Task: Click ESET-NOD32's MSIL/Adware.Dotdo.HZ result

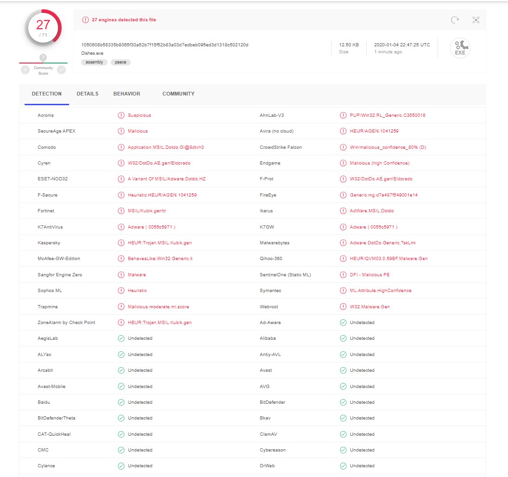Action: [166, 179]
